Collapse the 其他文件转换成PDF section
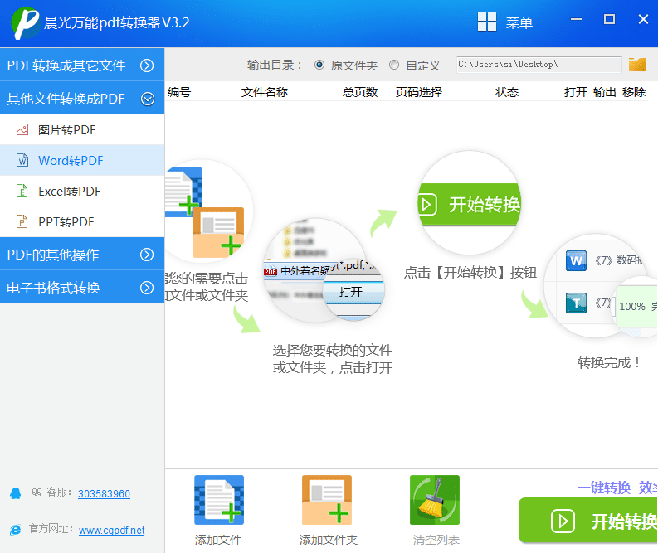The image size is (658, 553). 82,99
